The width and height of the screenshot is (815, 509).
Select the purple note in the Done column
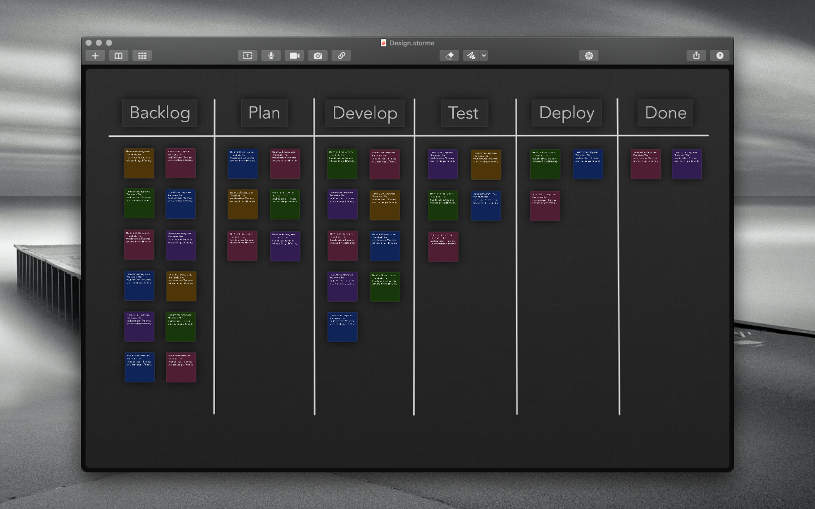tap(687, 164)
